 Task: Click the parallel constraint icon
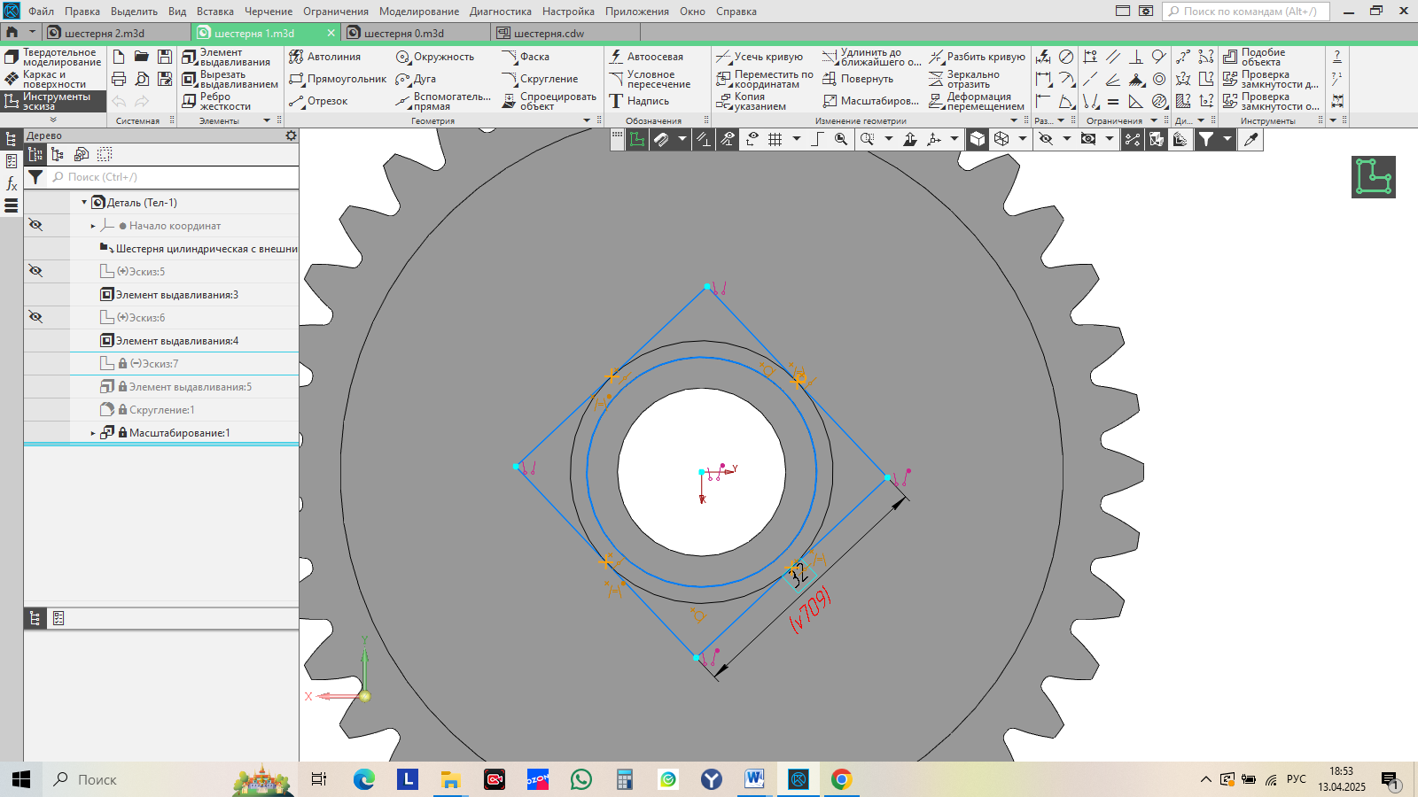[x=1113, y=57]
